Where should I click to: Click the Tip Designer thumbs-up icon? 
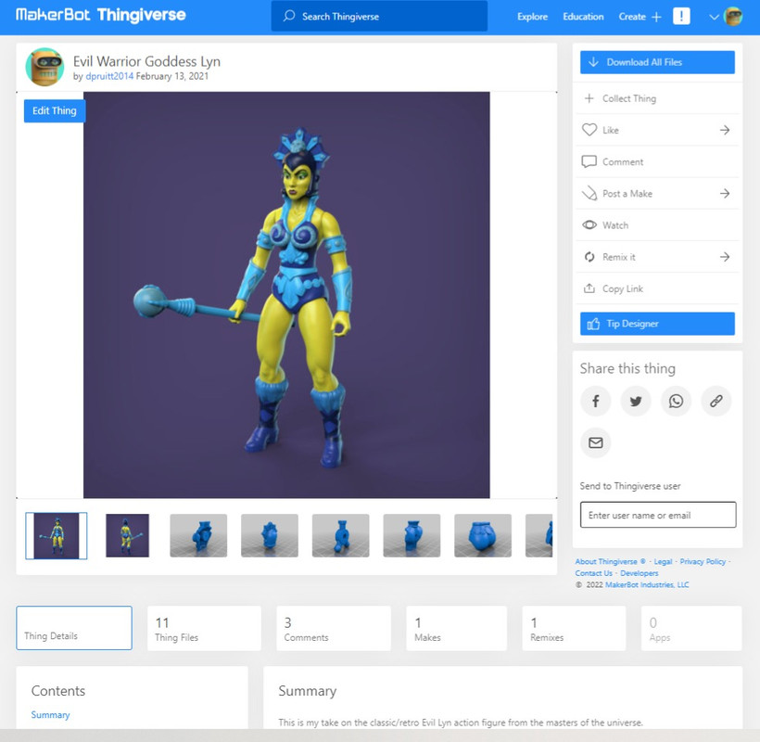(x=593, y=324)
